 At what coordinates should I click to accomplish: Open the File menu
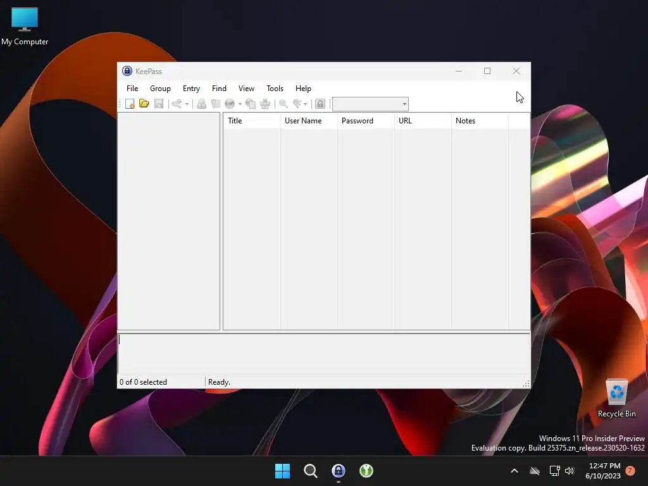click(132, 89)
